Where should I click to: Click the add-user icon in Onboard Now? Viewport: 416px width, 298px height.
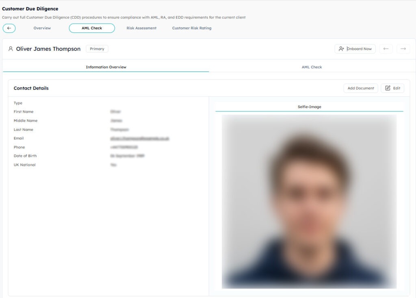coord(341,49)
